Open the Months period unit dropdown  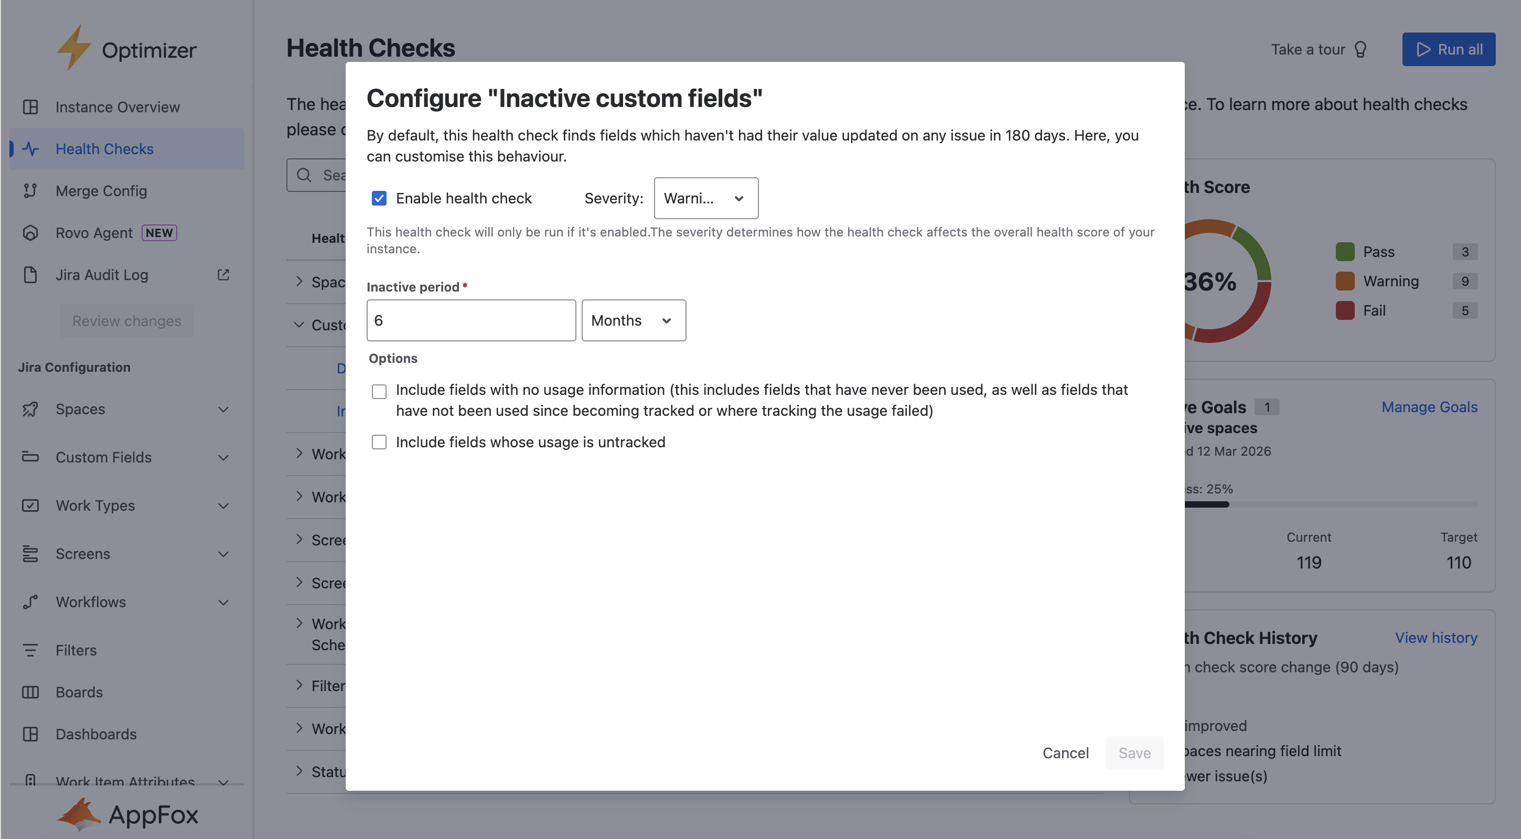click(x=633, y=320)
